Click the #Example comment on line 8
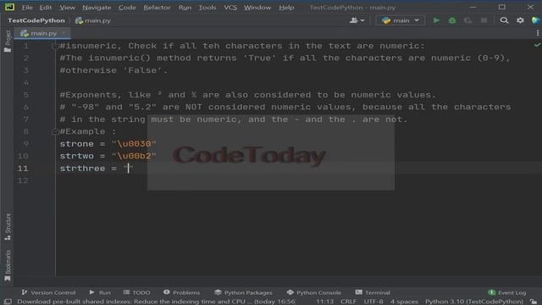 (x=88, y=131)
